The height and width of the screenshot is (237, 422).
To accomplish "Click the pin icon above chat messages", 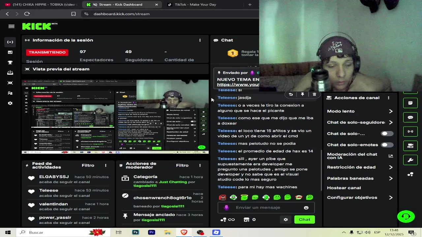I will tap(302, 94).
